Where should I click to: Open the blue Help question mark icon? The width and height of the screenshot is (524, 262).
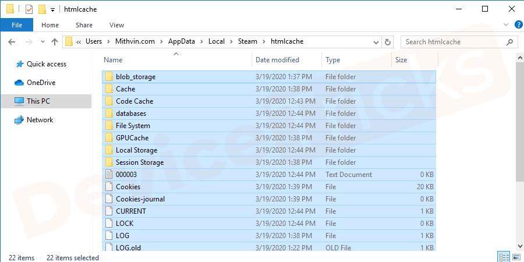coord(518,24)
